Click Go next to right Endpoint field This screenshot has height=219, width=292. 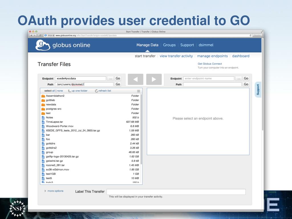[x=246, y=78]
